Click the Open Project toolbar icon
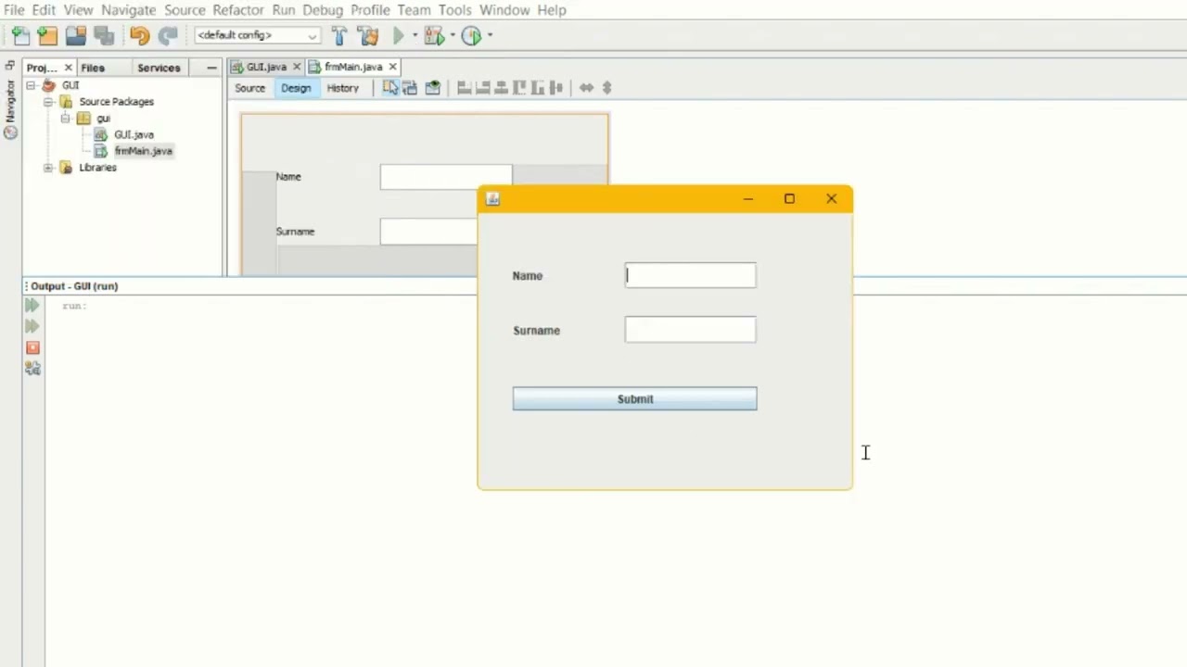Image resolution: width=1187 pixels, height=667 pixels. (x=76, y=36)
